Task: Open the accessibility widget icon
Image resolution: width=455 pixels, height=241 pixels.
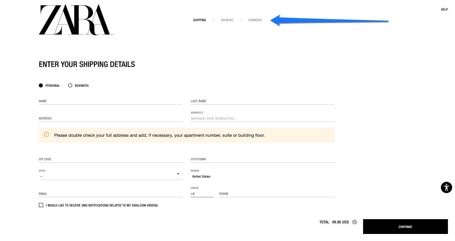Action: pyautogui.click(x=447, y=187)
